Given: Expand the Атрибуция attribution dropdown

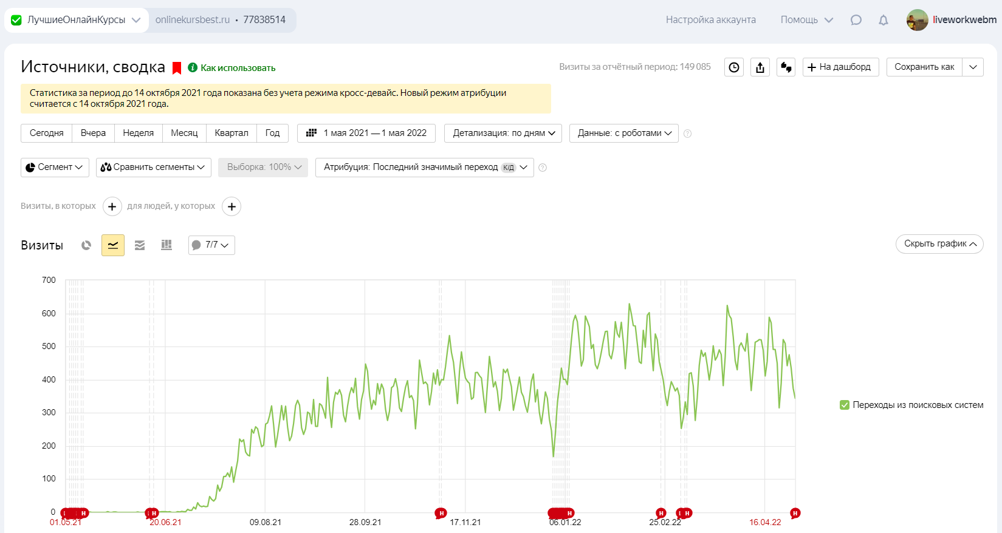Looking at the screenshot, I should pos(425,168).
